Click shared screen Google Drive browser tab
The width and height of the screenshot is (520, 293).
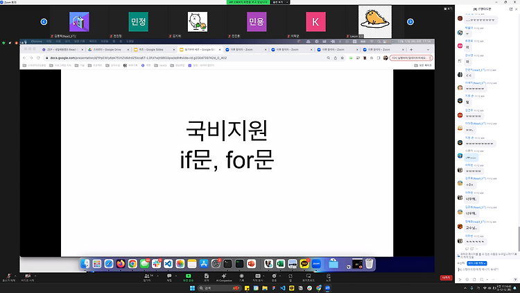coord(108,49)
